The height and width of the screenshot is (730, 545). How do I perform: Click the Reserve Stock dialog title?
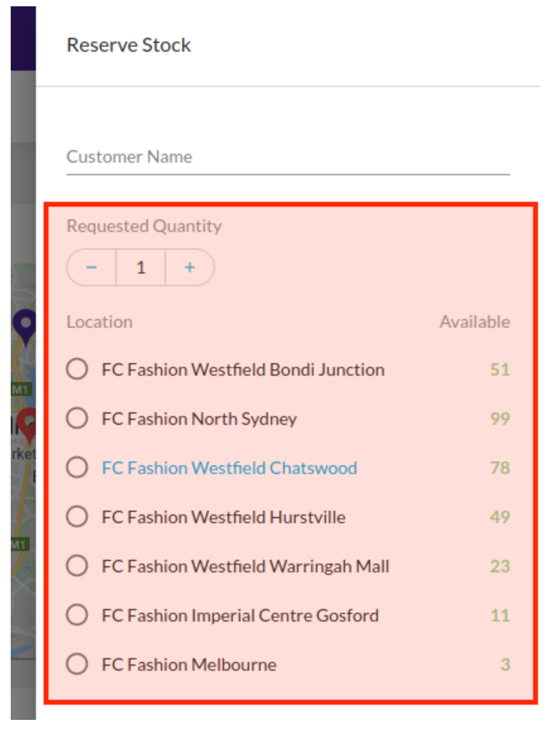(129, 45)
